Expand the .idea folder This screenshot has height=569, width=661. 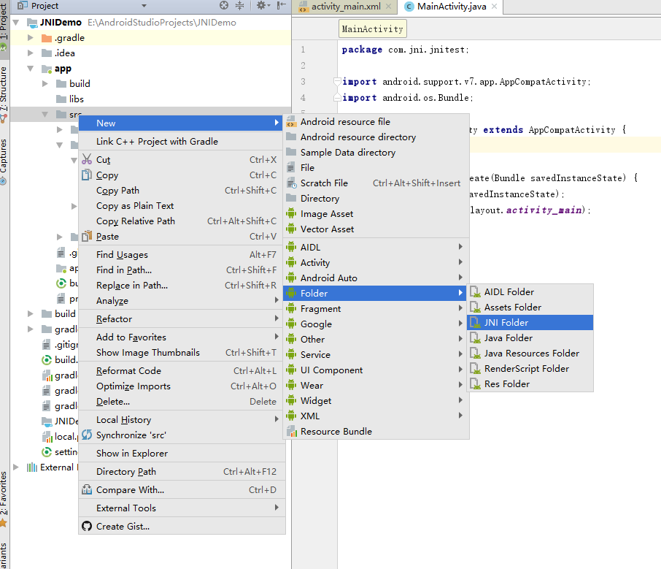pos(31,53)
